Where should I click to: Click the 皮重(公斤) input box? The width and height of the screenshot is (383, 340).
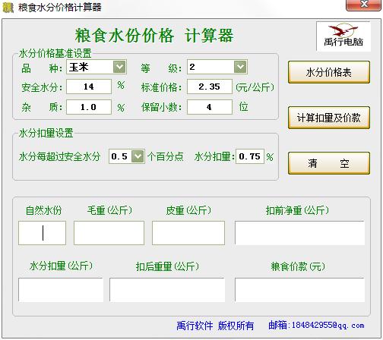click(188, 233)
